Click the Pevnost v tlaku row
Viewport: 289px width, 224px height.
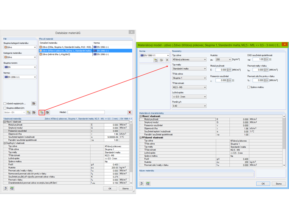66,180
